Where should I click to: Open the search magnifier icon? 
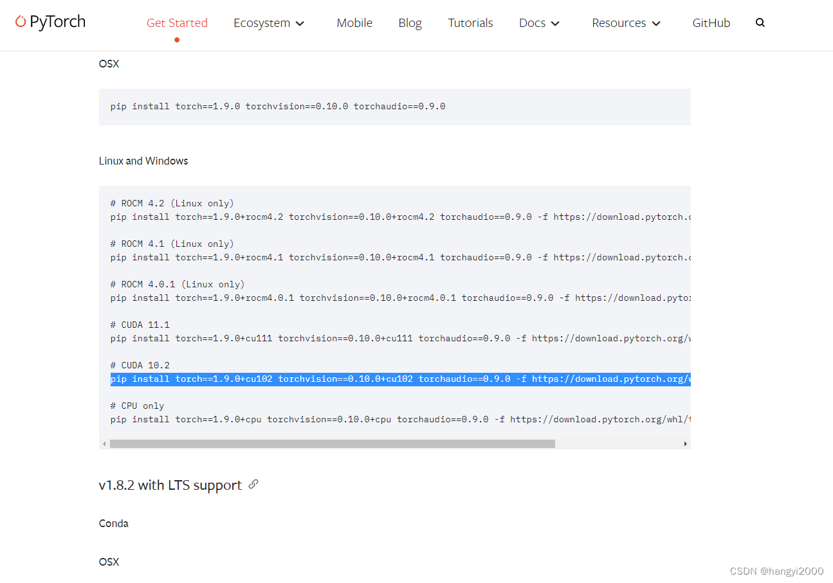click(760, 22)
